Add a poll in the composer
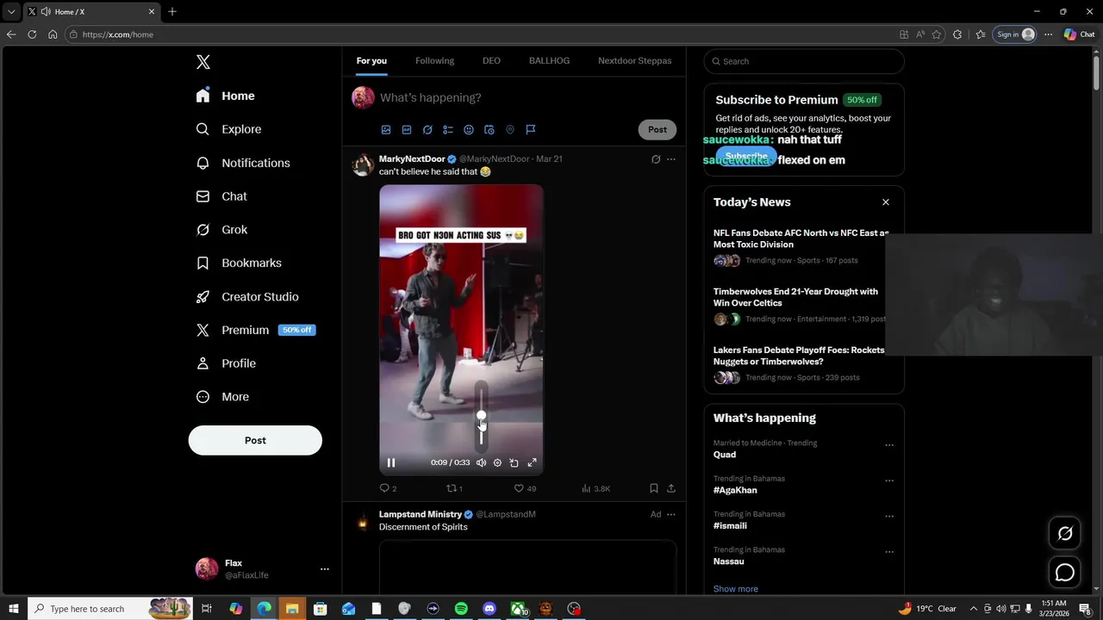The height and width of the screenshot is (620, 1103). coord(448,129)
